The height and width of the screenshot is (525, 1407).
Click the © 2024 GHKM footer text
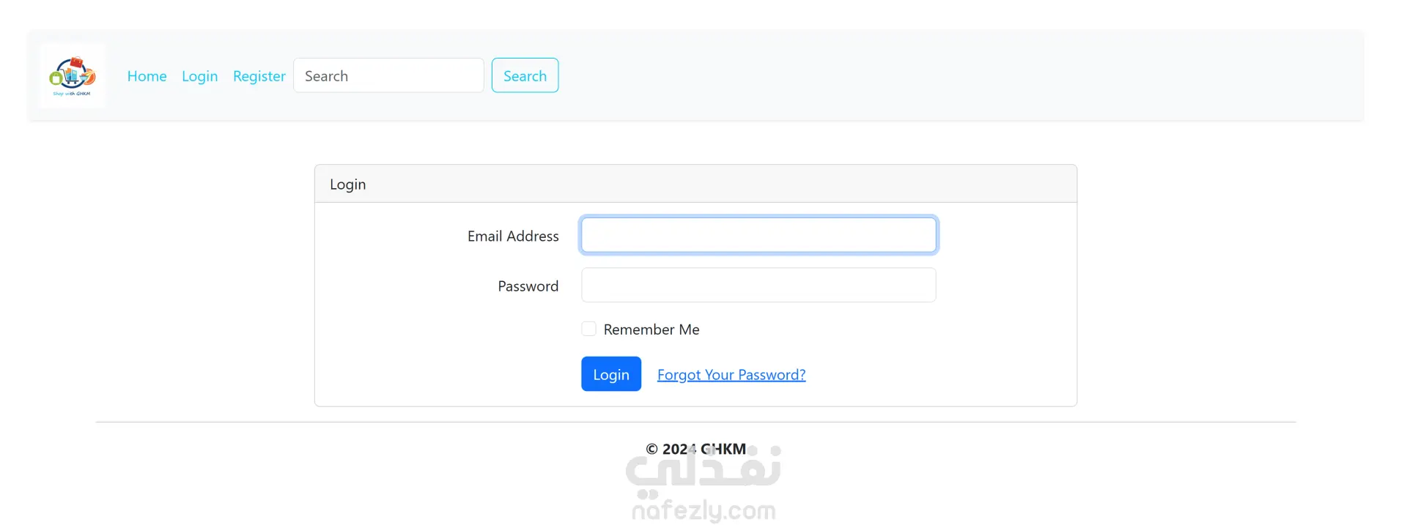[695, 449]
